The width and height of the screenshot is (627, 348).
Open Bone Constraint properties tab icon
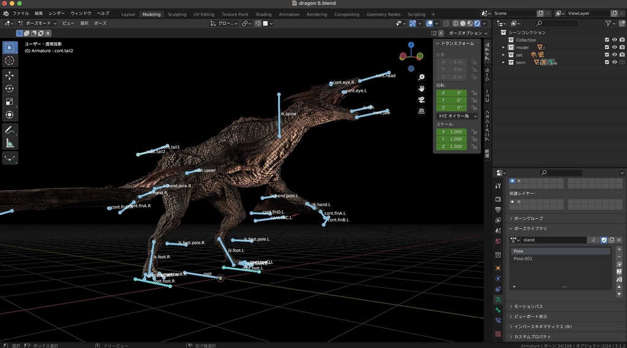[x=498, y=320]
